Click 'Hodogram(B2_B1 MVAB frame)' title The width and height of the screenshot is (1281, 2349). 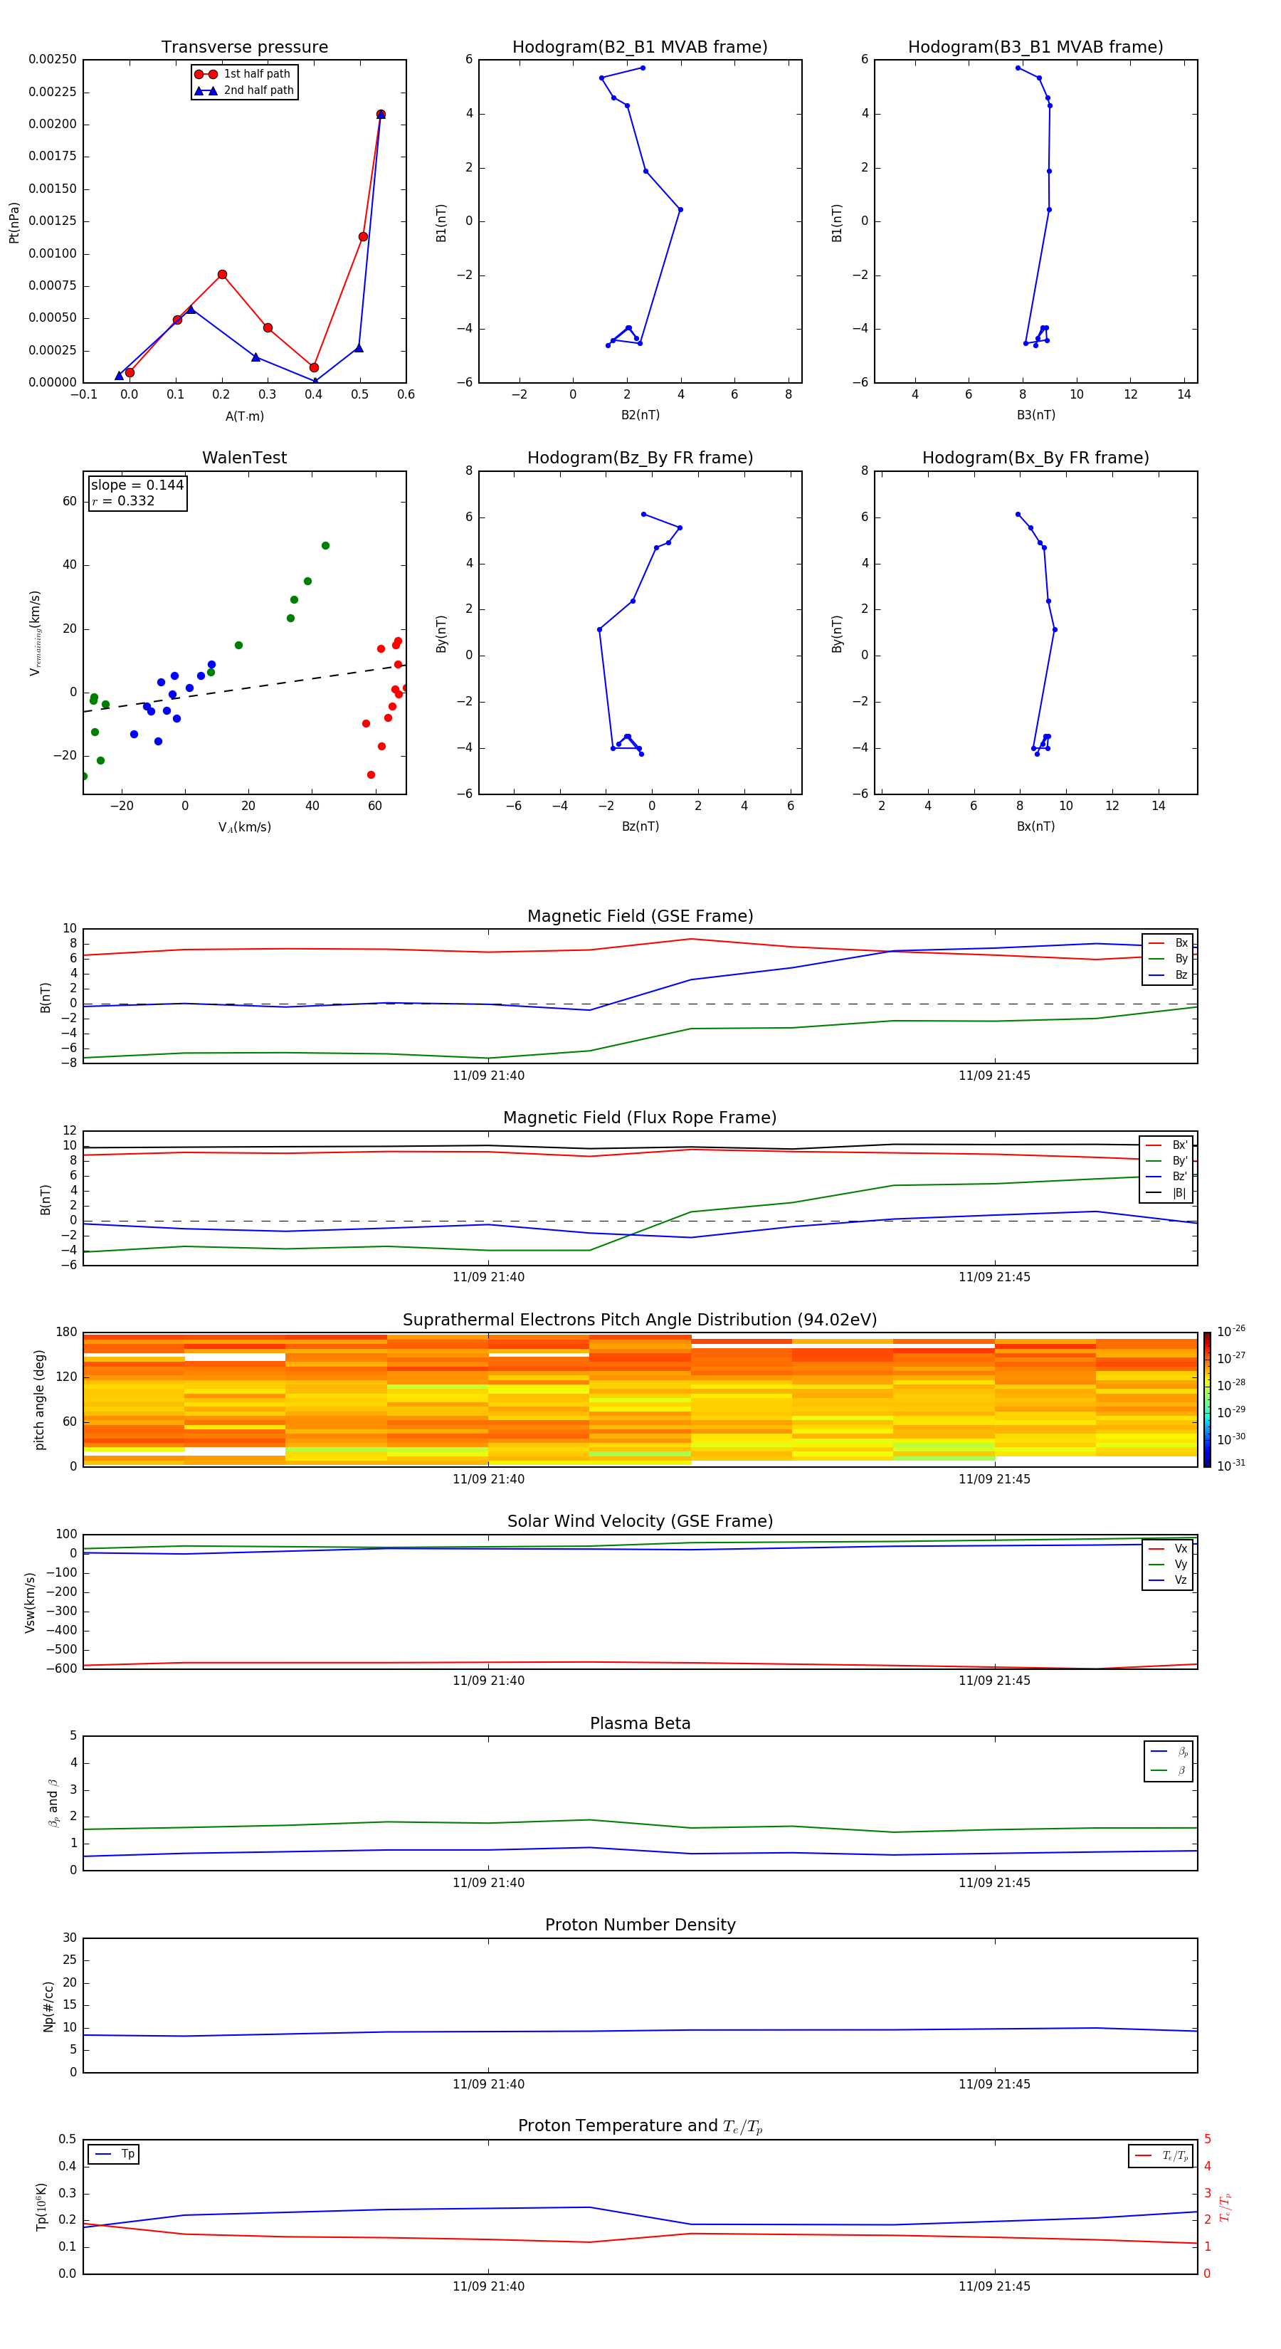pos(640,48)
